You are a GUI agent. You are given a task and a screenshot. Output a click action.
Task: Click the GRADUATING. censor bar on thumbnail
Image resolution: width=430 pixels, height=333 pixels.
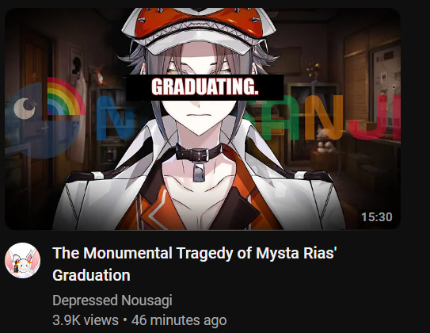click(205, 87)
